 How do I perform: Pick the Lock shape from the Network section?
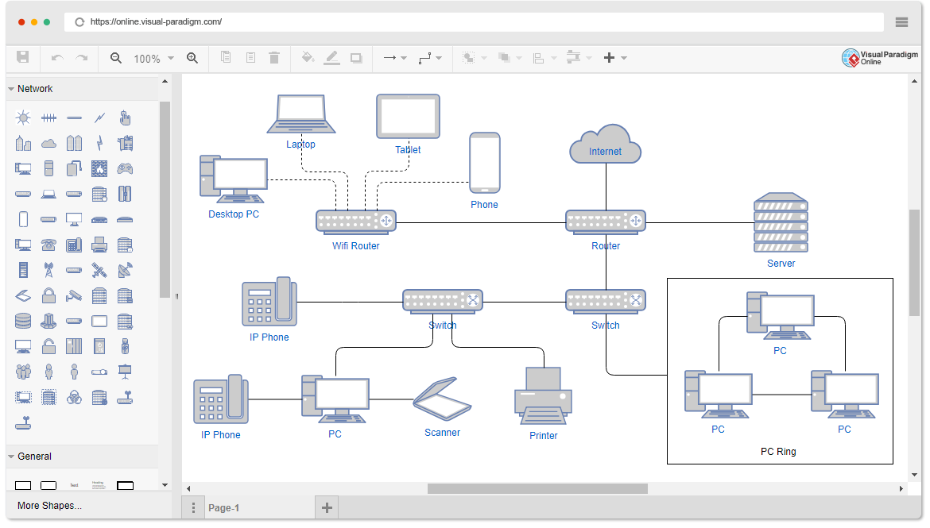(48, 295)
